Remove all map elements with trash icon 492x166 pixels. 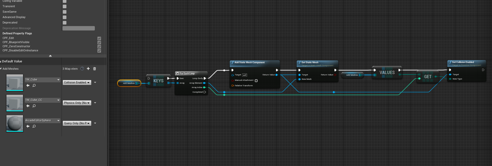(x=95, y=69)
